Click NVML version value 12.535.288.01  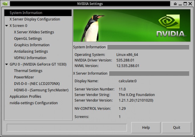point(128,66)
